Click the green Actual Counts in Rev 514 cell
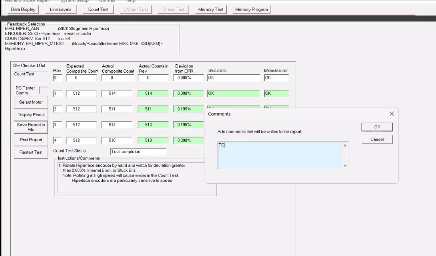This screenshot has height=256, width=436. (x=153, y=93)
